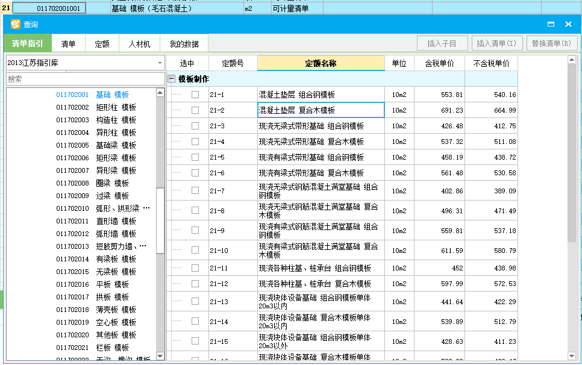Check the box for 21-1 混凝土垫层 组合钢模板

(195, 95)
